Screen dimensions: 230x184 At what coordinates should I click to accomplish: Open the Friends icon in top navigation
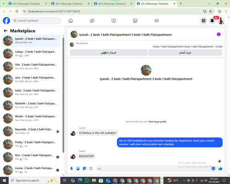coord(92,21)
